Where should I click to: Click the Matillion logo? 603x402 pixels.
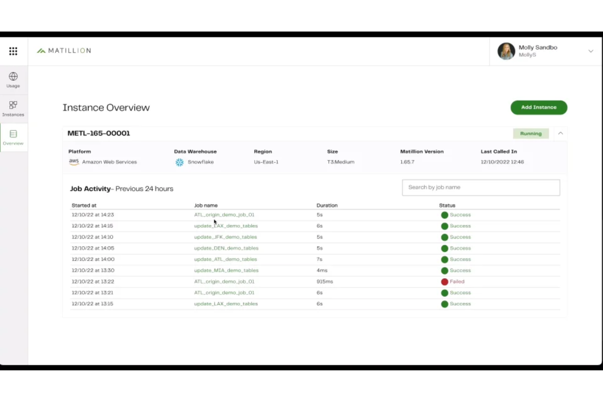tap(64, 51)
